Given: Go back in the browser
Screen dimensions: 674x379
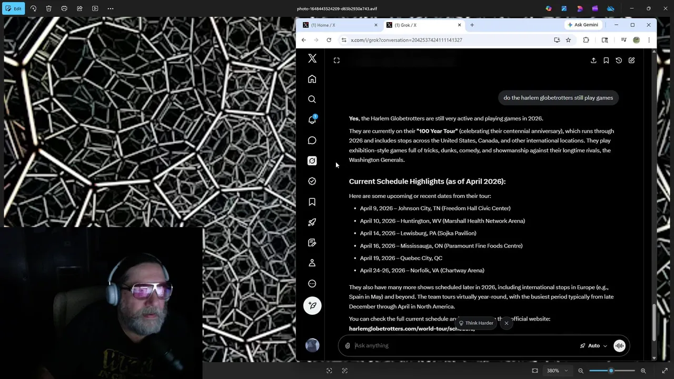Looking at the screenshot, I should coord(304,40).
